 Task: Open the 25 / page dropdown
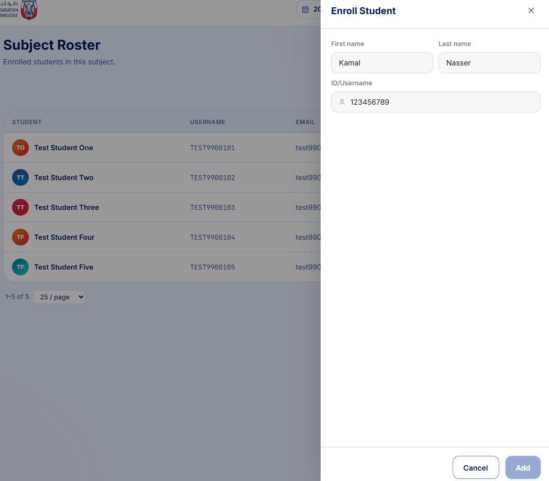pyautogui.click(x=60, y=297)
